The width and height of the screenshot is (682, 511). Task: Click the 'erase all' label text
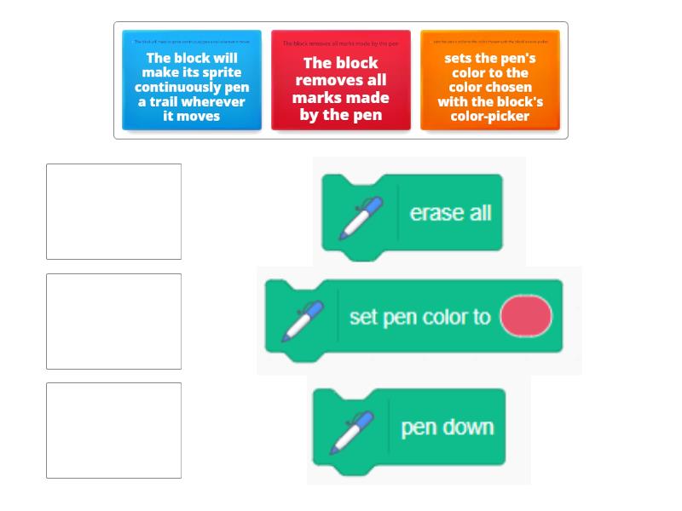[x=451, y=213]
